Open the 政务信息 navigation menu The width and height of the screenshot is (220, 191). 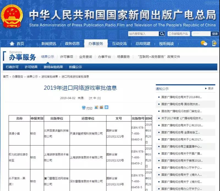coord(72,44)
